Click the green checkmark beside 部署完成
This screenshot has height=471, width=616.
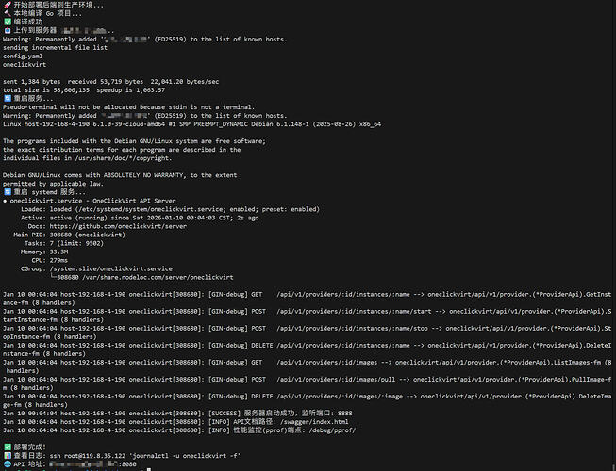[x=7, y=447]
